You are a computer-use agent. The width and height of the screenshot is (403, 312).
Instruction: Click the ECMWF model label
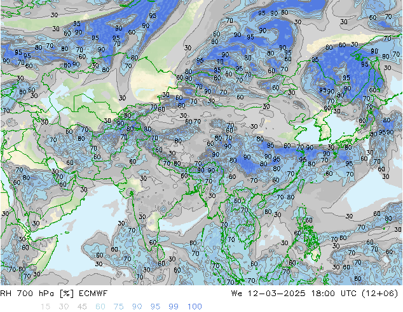tap(93, 294)
